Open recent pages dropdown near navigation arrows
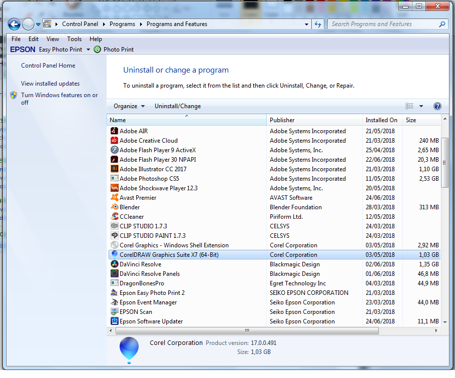455x378 pixels. pos(38,25)
